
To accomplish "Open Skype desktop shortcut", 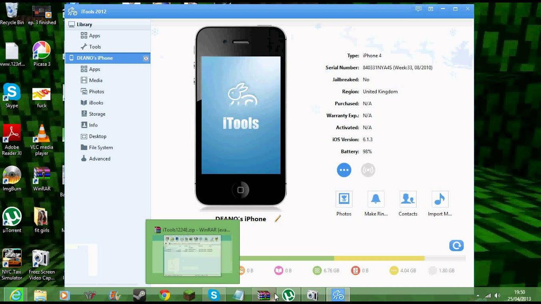I will (x=12, y=95).
